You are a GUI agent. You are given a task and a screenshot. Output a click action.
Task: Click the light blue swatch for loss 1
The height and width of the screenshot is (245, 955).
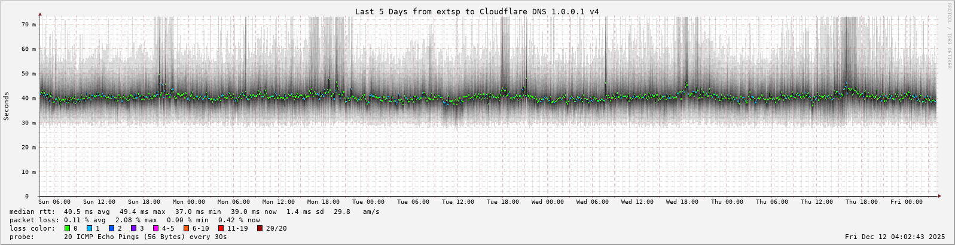coord(89,228)
